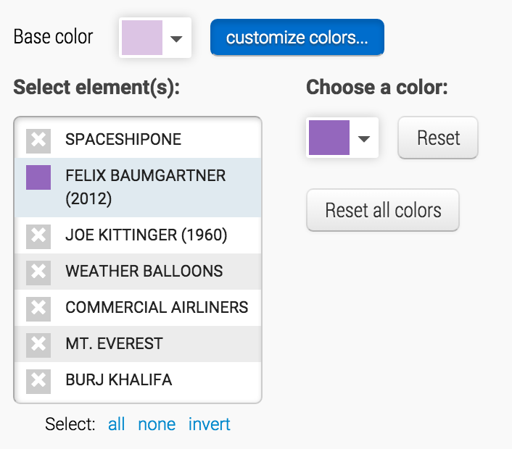Viewport: 512px width, 449px height.
Task: Open the Base color dropdown arrow
Action: pyautogui.click(x=176, y=39)
